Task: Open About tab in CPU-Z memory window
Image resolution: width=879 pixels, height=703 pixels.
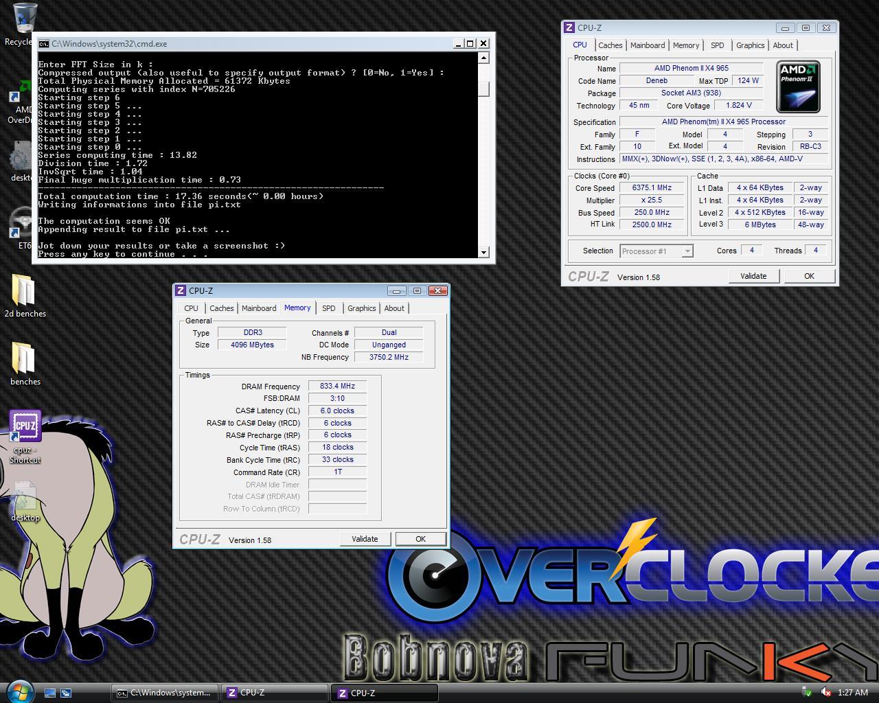Action: pos(394,308)
